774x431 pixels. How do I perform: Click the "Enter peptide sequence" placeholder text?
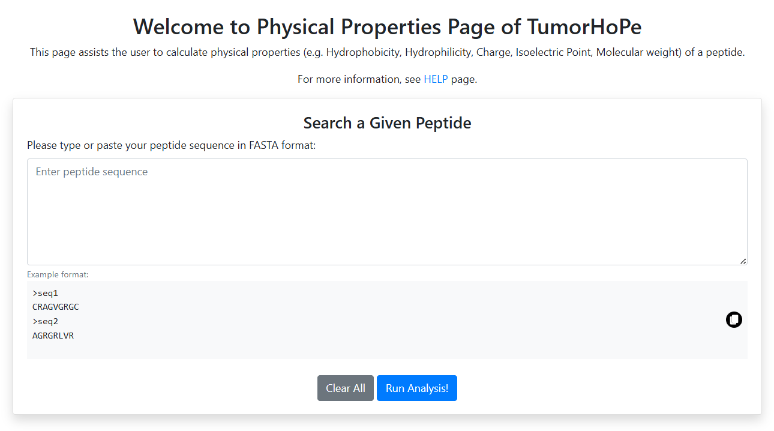tap(92, 172)
